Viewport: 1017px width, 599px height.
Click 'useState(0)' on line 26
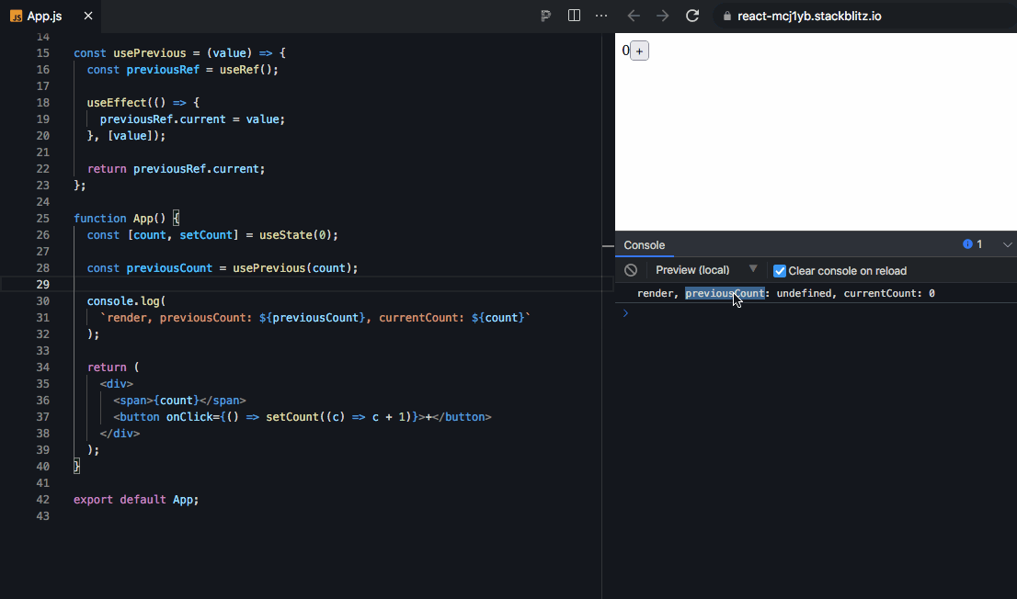click(296, 234)
